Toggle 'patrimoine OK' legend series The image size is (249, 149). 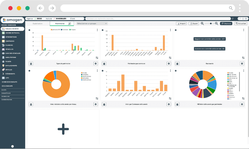[56, 30]
